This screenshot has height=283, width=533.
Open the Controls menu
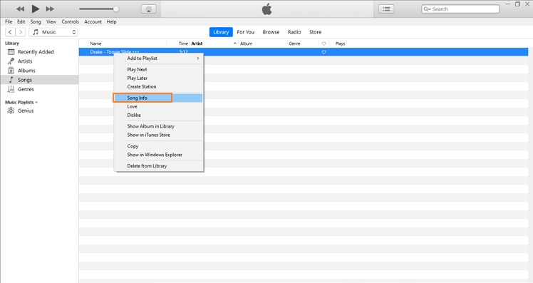pos(70,22)
